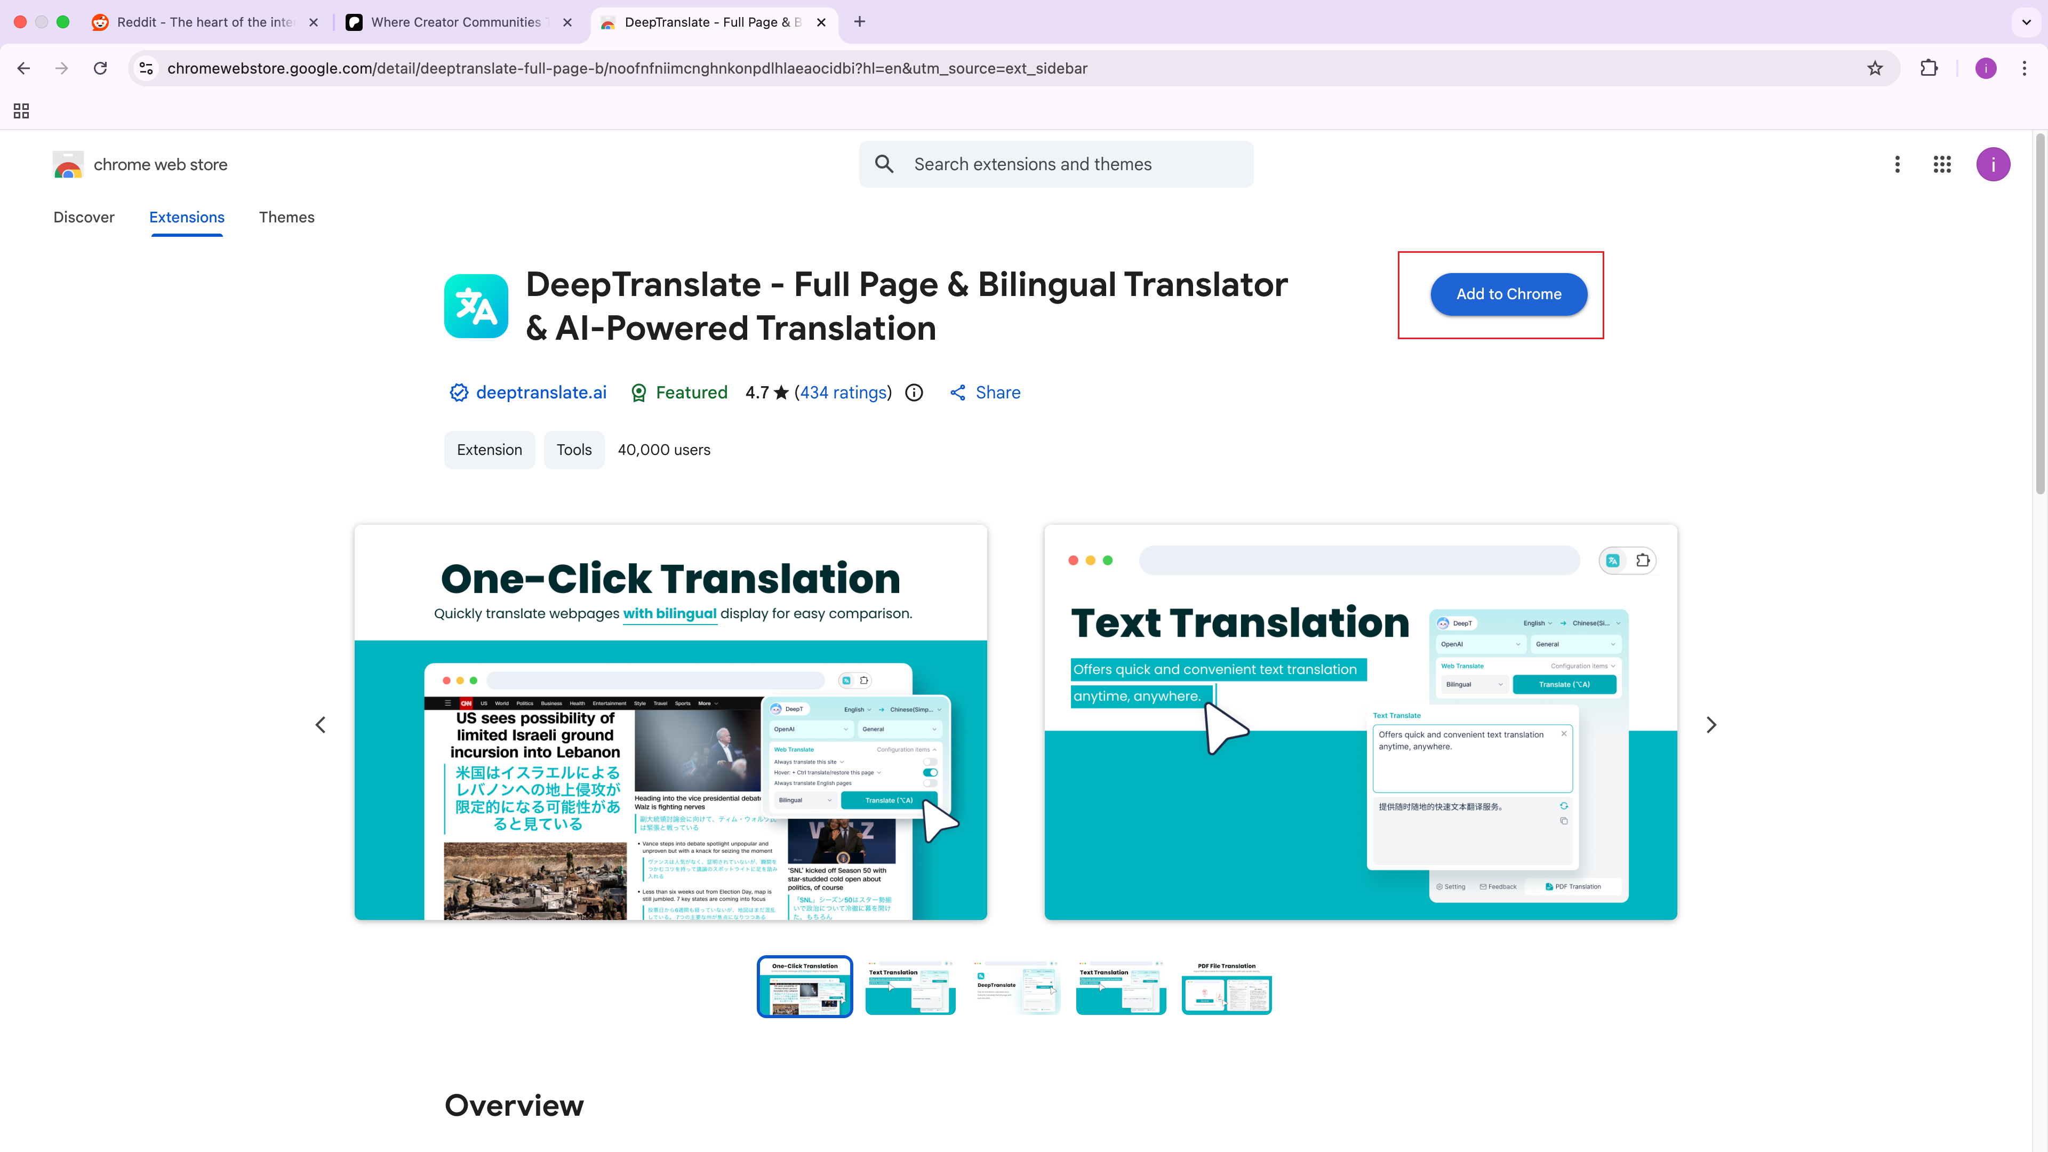
Task: Switch to the Reddit browser tab
Action: click(x=205, y=22)
